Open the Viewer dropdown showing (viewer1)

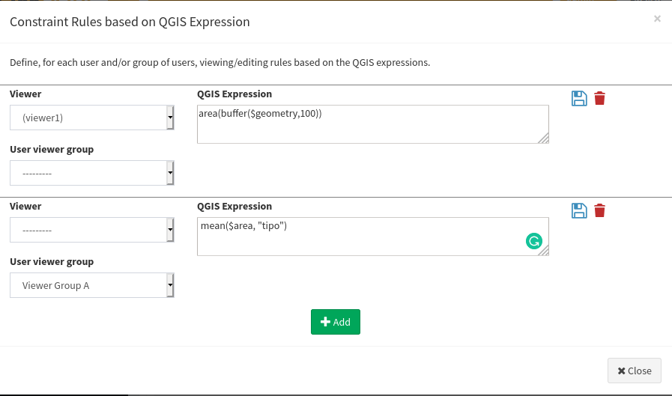point(91,118)
